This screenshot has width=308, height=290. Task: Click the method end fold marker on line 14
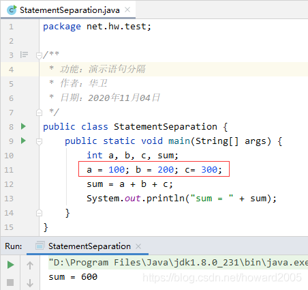[39, 213]
